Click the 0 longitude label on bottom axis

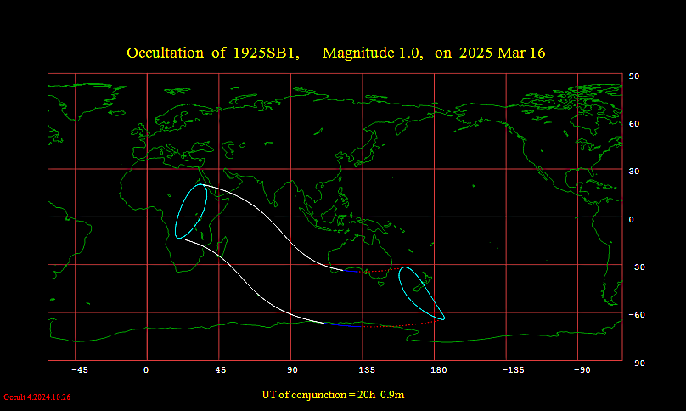click(x=146, y=370)
